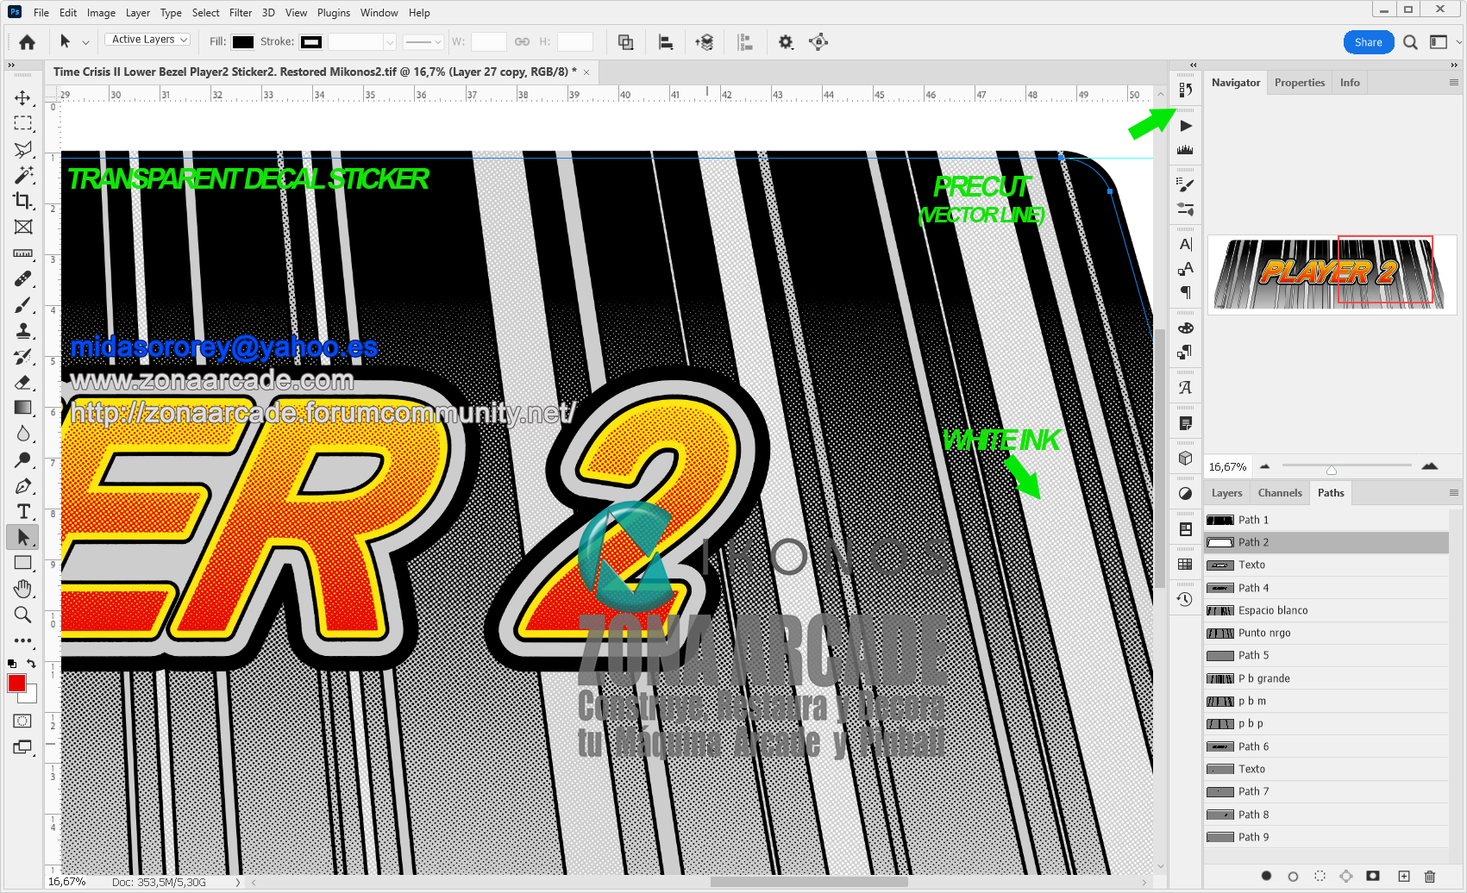
Task: Select the Crop tool
Action: coord(23,201)
